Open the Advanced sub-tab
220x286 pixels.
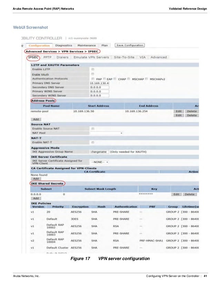[159, 57]
